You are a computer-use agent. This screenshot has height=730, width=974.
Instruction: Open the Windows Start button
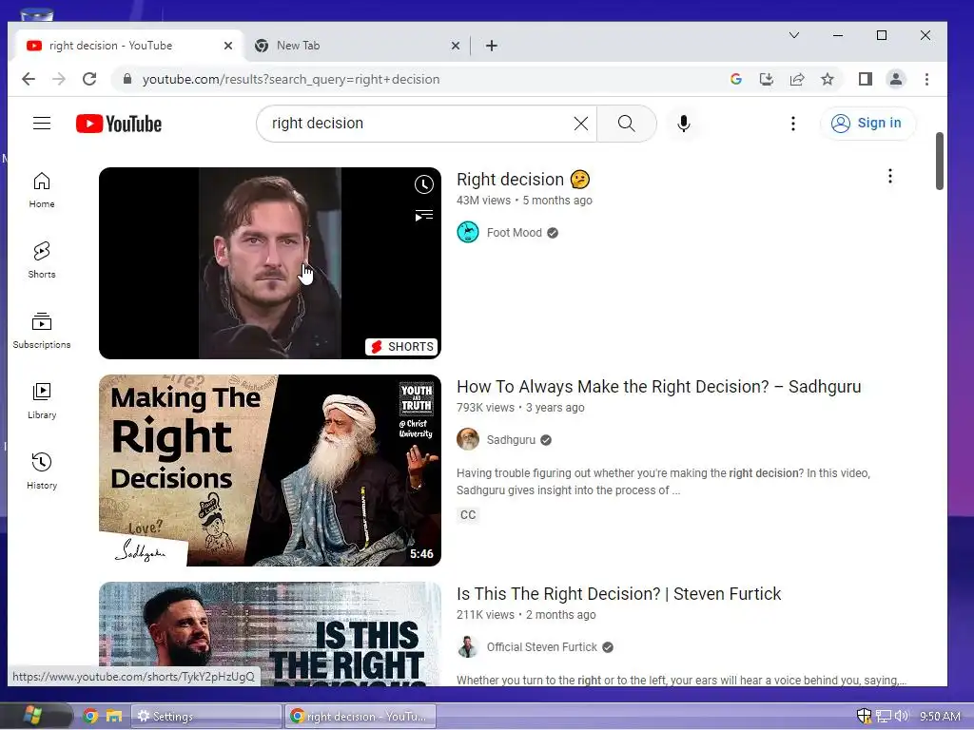(32, 716)
